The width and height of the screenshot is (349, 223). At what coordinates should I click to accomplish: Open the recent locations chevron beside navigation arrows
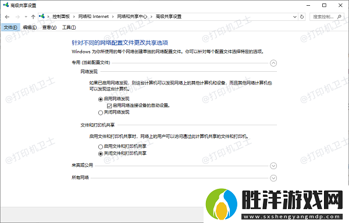pos(26,17)
